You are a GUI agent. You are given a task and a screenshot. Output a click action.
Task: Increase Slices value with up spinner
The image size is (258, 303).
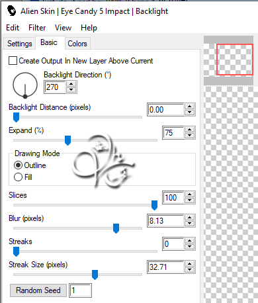189,195
